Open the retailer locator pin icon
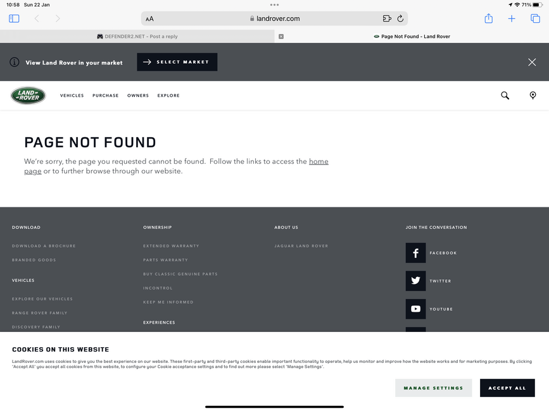The width and height of the screenshot is (549, 411). point(533,95)
